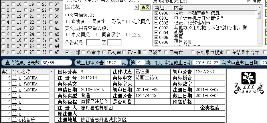This screenshot has width=267, height=123.
Task: Enable 同音字 option
Action: tap(88, 21)
